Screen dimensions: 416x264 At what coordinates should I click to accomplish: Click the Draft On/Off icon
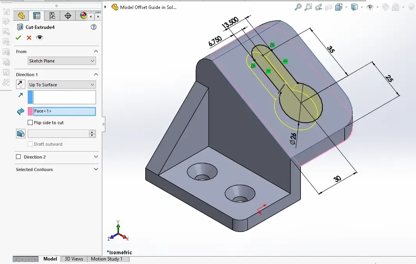tap(21, 134)
